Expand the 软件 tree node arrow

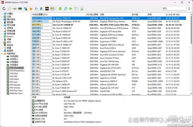[2, 42]
